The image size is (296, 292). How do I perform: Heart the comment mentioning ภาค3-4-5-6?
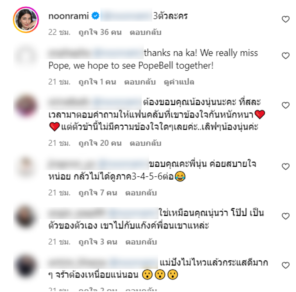click(286, 167)
